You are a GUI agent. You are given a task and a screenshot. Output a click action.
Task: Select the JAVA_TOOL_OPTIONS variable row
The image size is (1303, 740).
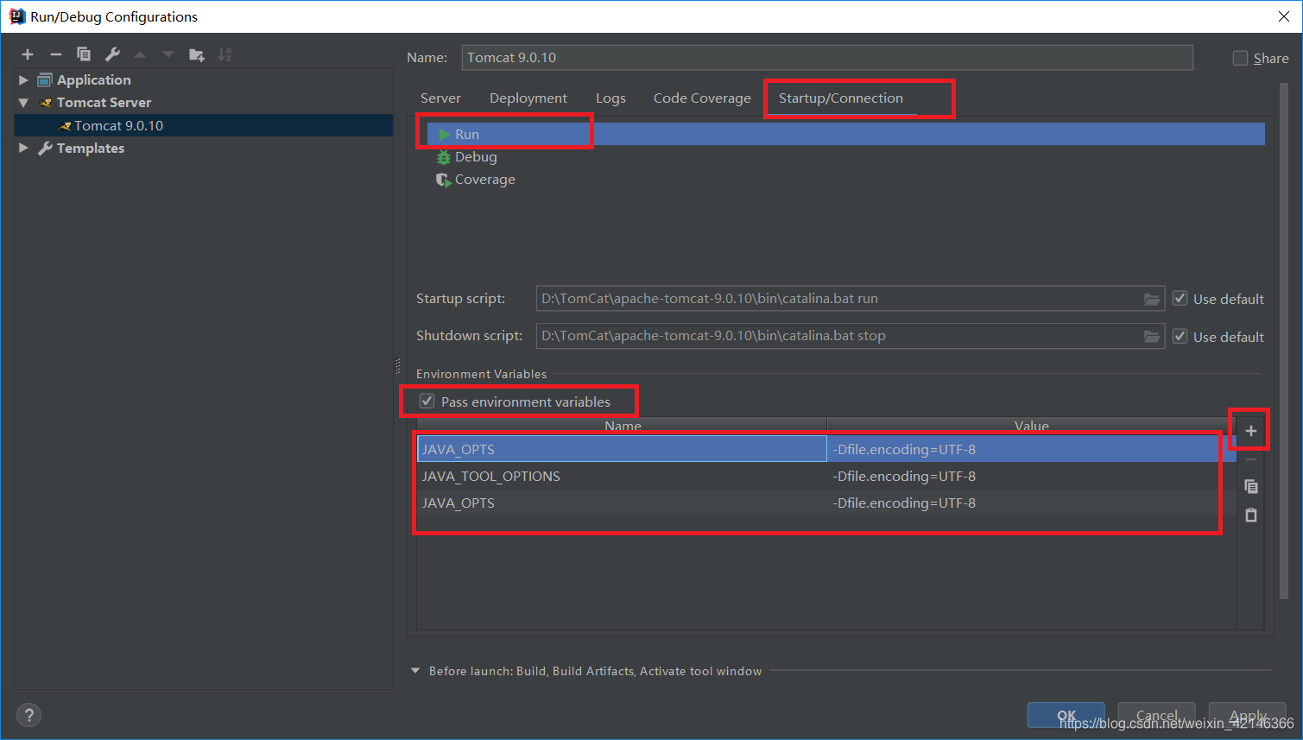click(x=826, y=476)
